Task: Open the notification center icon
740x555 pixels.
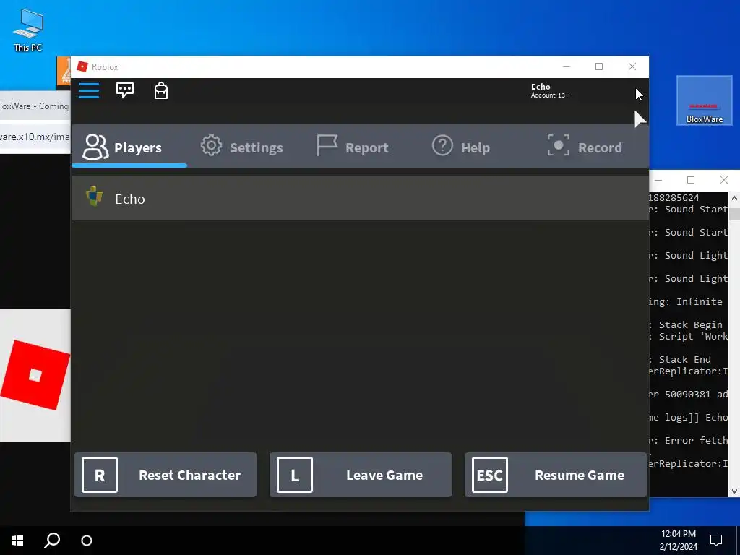Action: pyautogui.click(x=716, y=541)
